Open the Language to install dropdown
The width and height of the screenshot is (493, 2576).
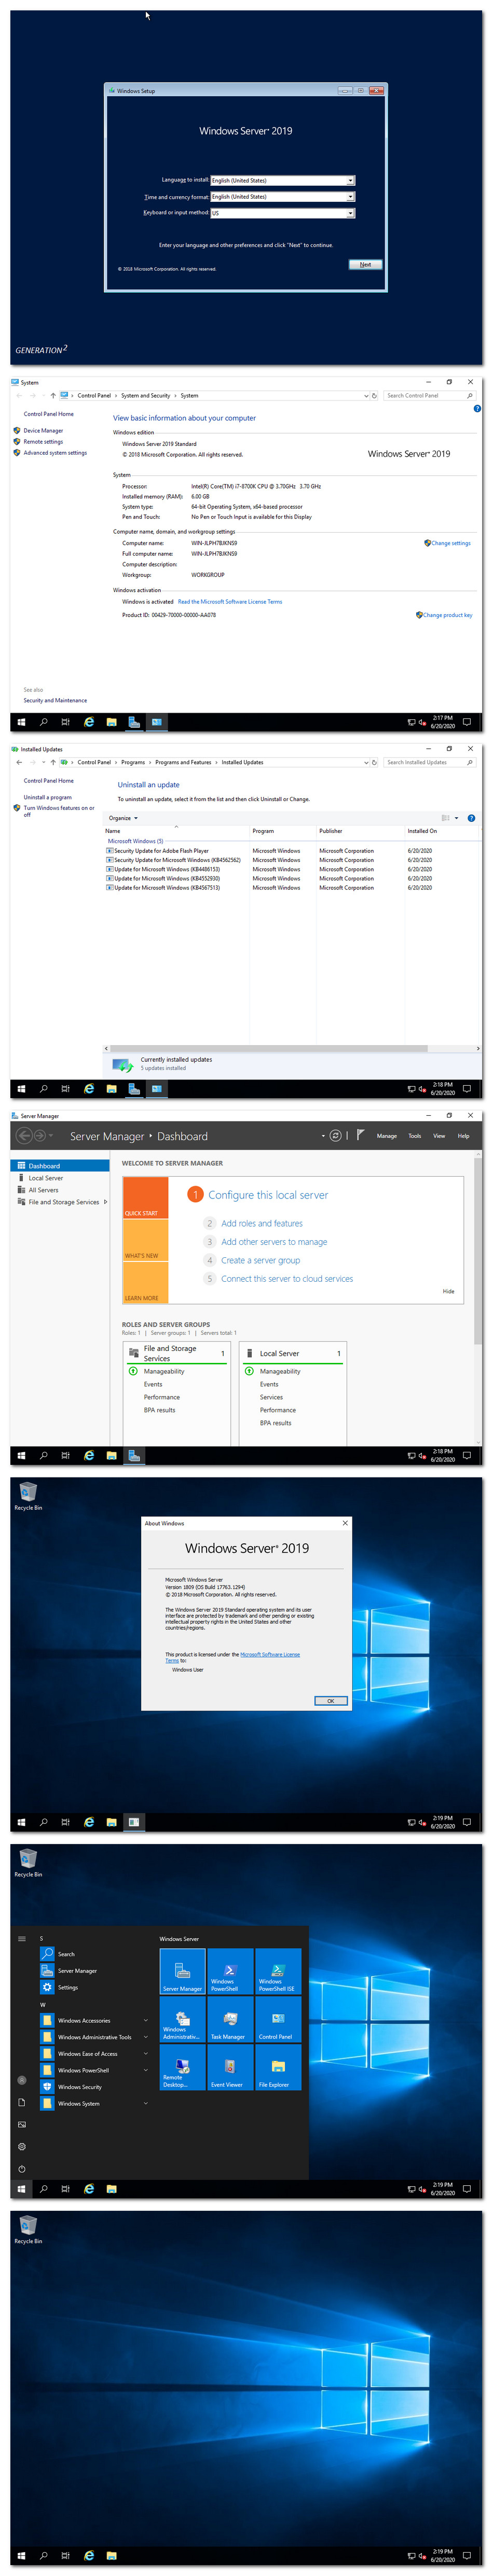tap(282, 181)
